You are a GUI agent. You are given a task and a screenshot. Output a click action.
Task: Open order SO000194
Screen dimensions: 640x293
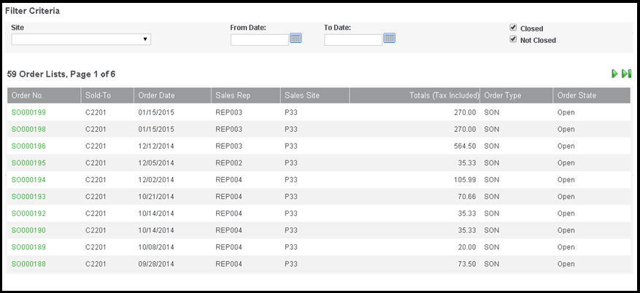[x=28, y=179]
